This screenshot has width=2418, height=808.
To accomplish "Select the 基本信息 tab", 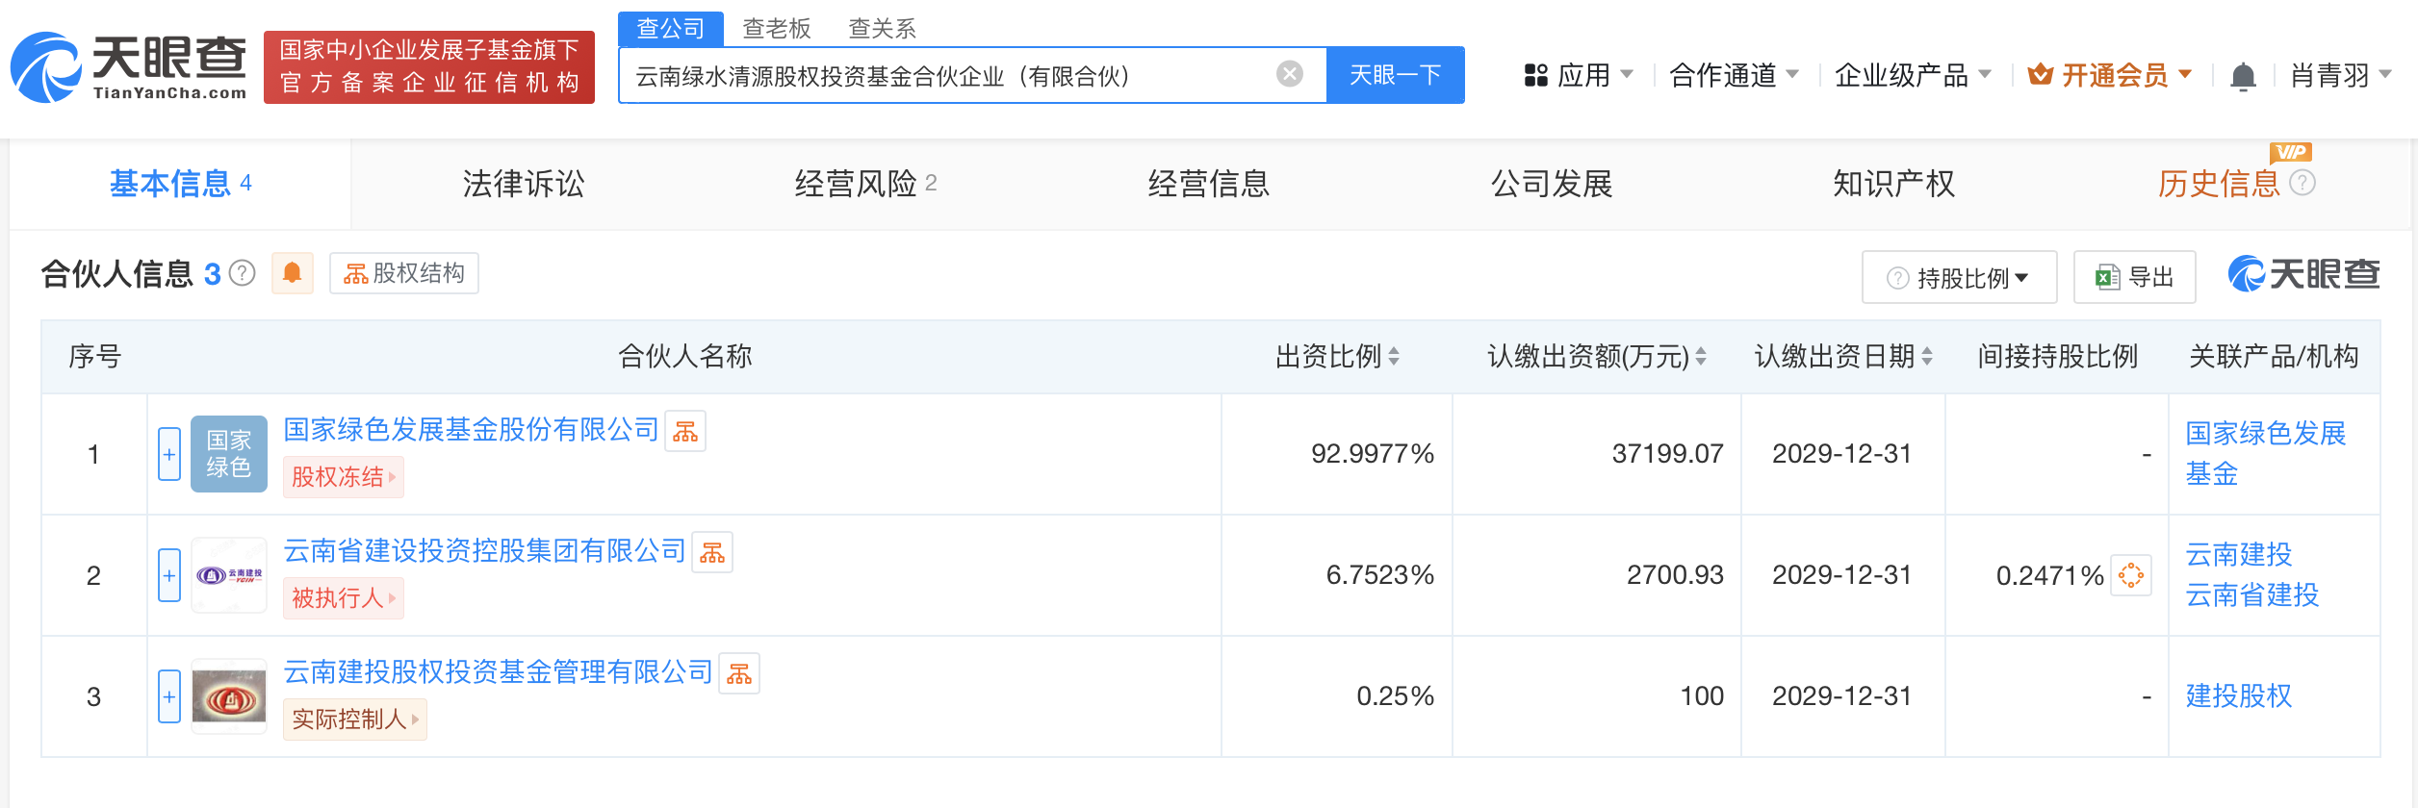I will pos(180,184).
